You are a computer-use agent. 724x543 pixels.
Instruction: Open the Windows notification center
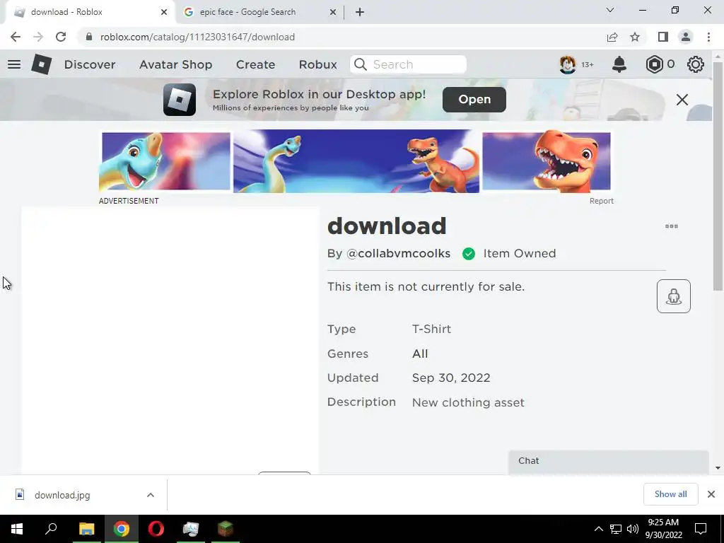701,529
